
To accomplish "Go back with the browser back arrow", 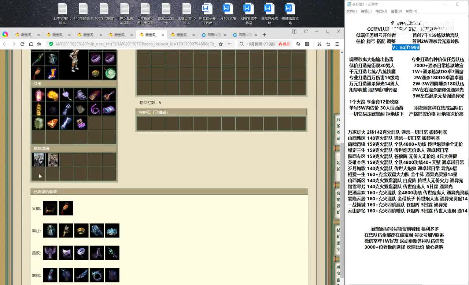I will point(5,44).
